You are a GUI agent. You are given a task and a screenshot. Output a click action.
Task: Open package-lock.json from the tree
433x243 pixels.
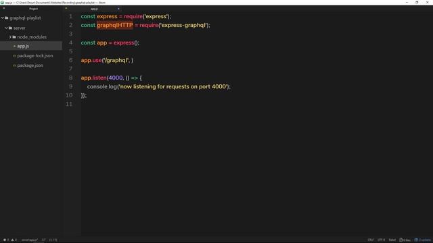point(35,55)
